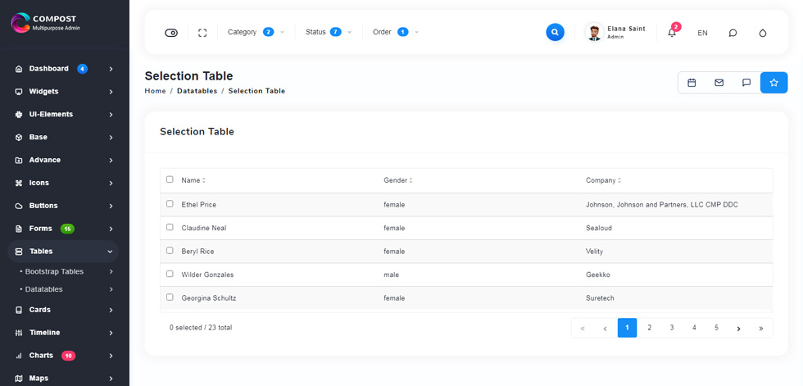
Task: Open the Category dropdown
Action: (x=256, y=32)
